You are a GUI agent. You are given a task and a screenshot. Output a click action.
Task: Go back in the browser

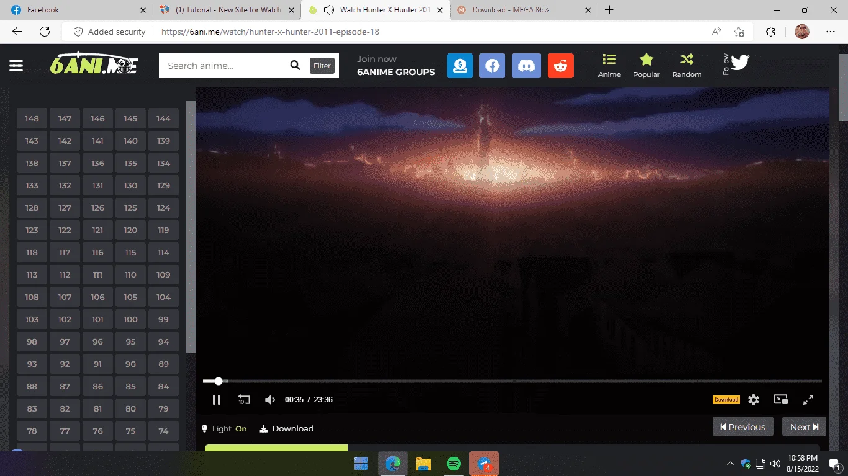[x=17, y=32]
